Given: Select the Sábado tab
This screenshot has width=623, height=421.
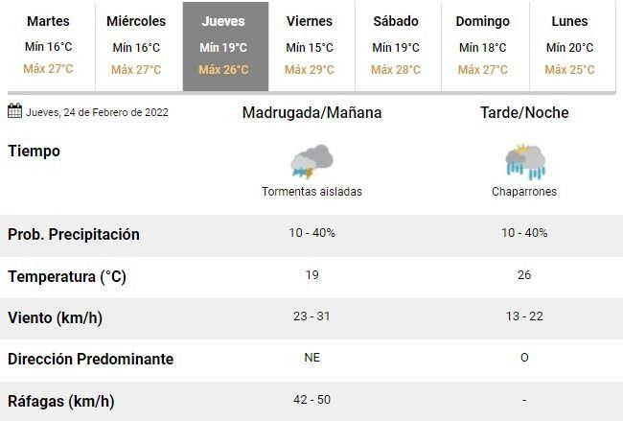Looking at the screenshot, I should 396,45.
